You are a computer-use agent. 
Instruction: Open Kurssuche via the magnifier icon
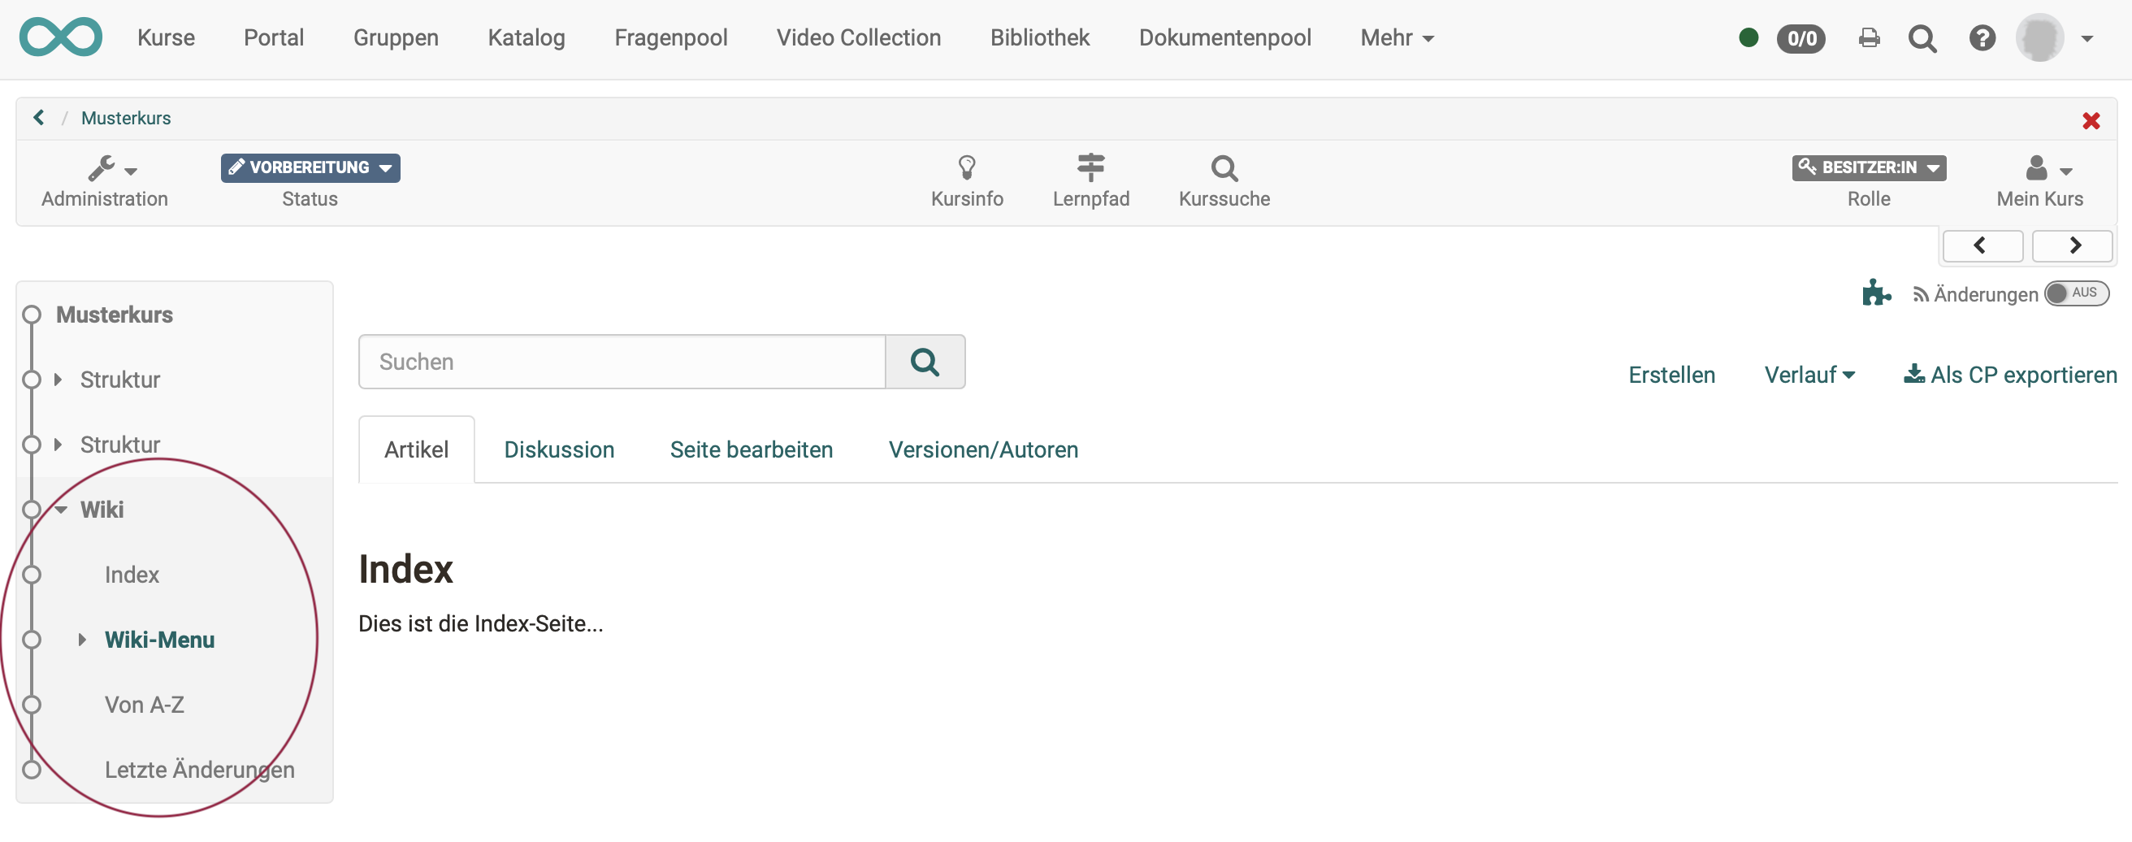(x=1224, y=168)
